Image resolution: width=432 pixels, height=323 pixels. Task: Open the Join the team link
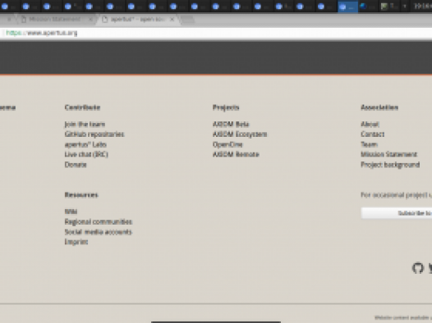(x=85, y=125)
